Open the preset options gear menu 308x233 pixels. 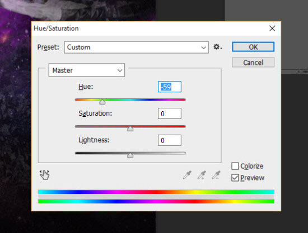tap(217, 47)
